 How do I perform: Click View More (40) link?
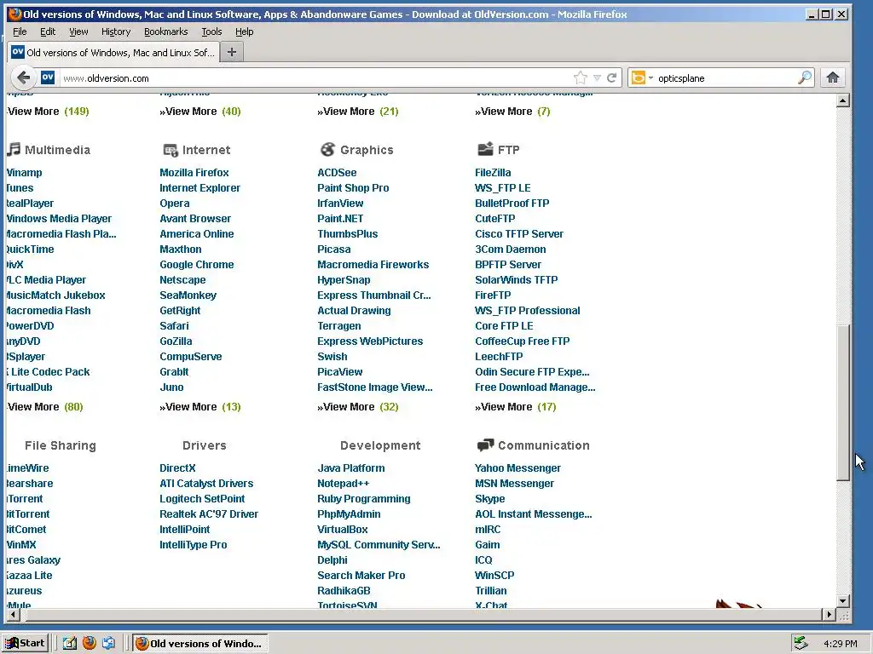(200, 112)
